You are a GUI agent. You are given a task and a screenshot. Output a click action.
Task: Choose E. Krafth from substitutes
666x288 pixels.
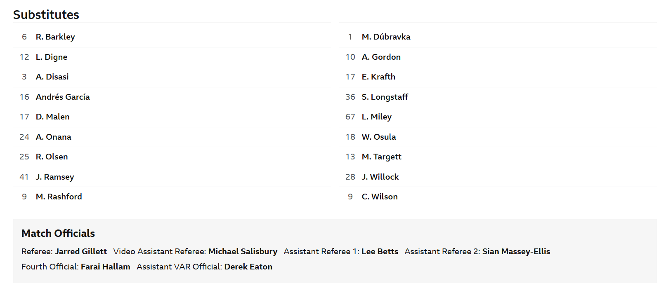pyautogui.click(x=378, y=77)
